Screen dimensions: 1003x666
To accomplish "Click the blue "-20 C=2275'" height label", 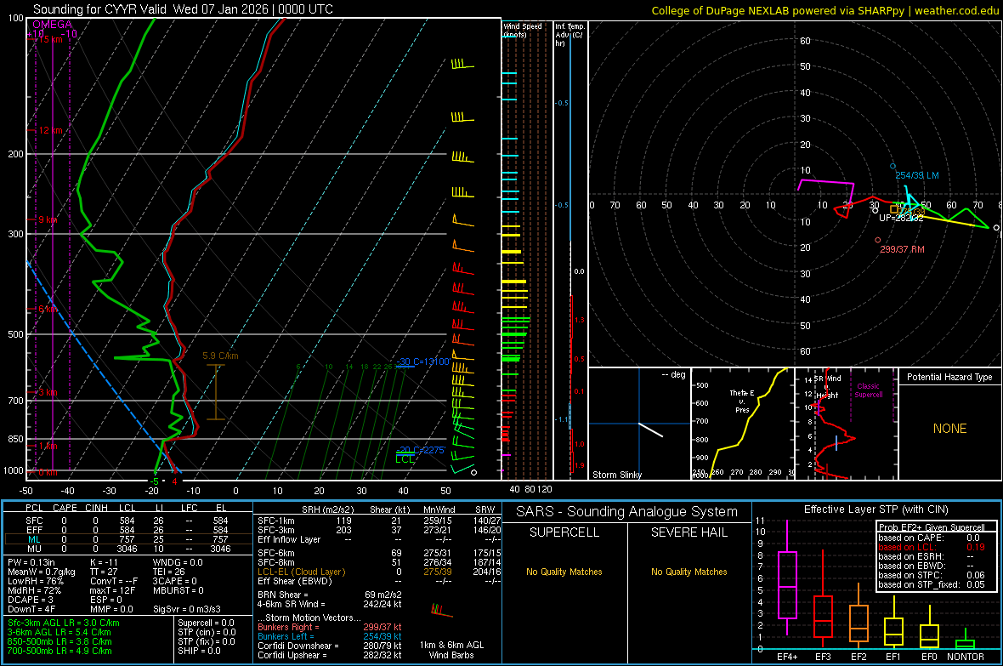I will coord(421,450).
